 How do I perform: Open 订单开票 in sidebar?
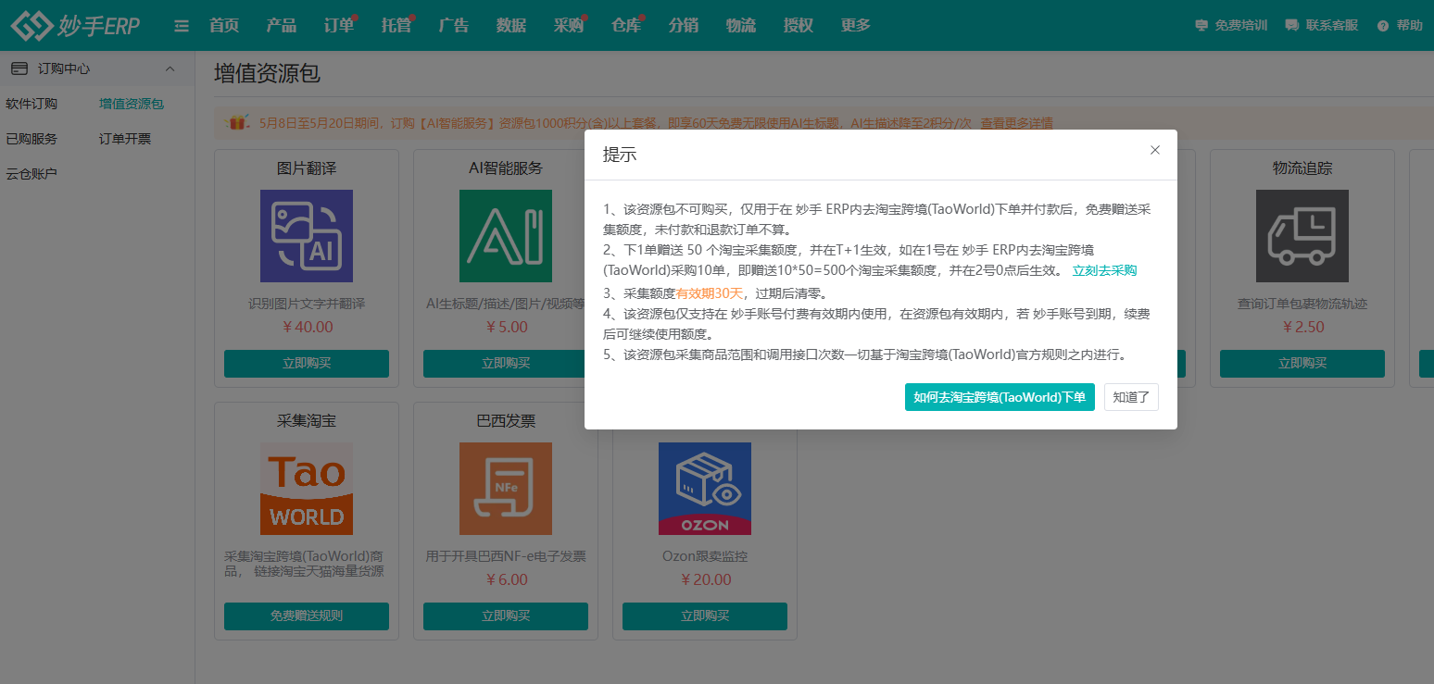coord(125,139)
